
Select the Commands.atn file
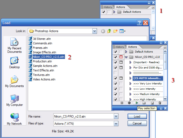coord(40,43)
